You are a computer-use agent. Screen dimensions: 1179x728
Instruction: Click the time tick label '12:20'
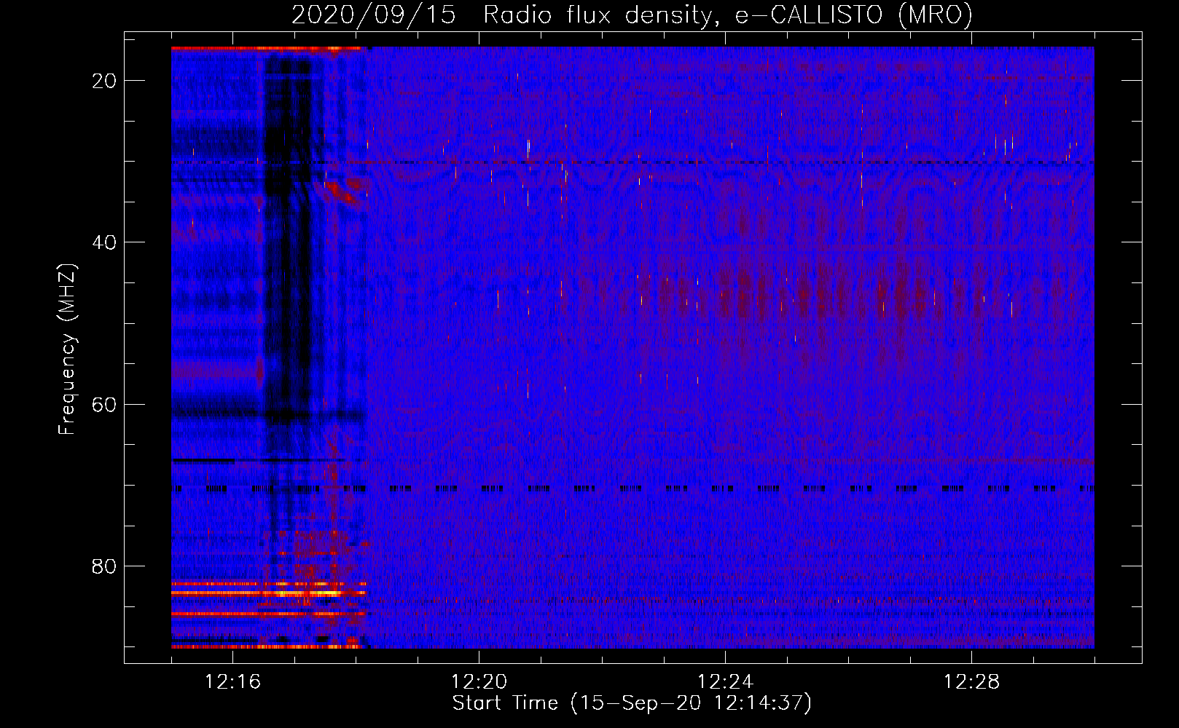tap(479, 682)
